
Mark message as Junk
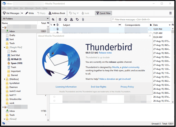point(85,13)
